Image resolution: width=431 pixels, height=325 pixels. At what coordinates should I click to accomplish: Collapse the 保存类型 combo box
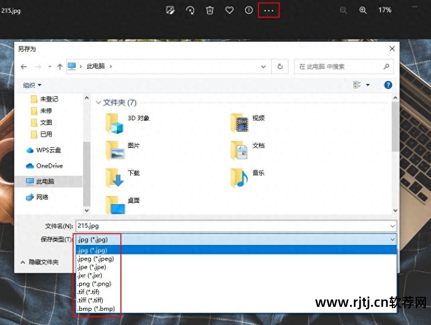(x=393, y=240)
